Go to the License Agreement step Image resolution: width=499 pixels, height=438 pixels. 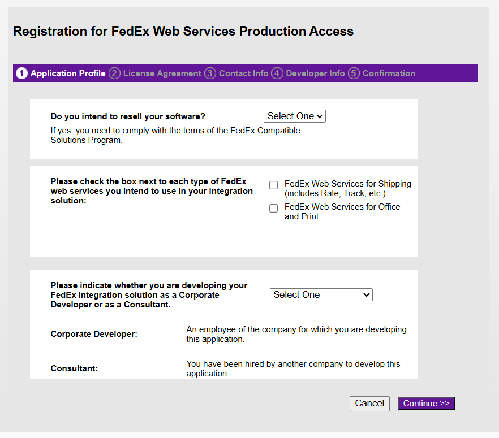click(x=162, y=73)
